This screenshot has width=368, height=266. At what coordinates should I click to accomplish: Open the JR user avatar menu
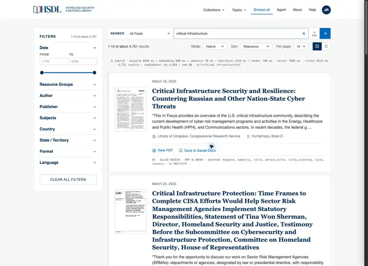[x=326, y=10]
